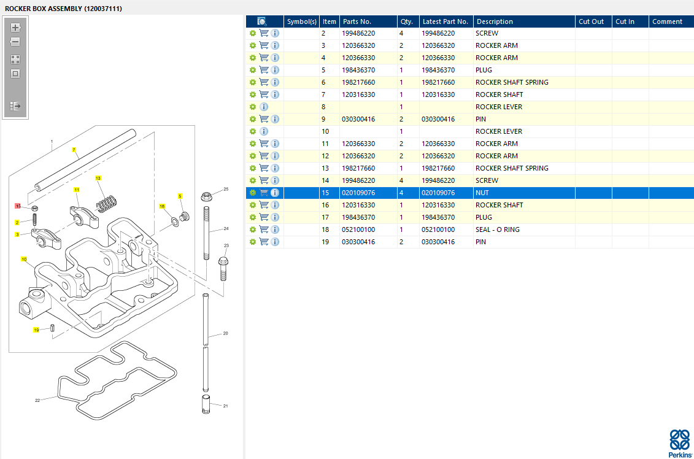Open info icon for item 8 ROCKER LEVER
The width and height of the screenshot is (694, 459).
pos(264,107)
